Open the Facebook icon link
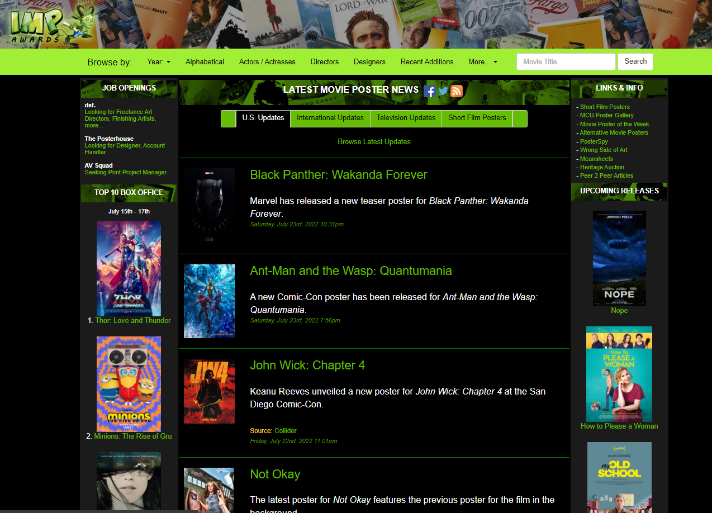Image resolution: width=712 pixels, height=513 pixels. pyautogui.click(x=429, y=91)
